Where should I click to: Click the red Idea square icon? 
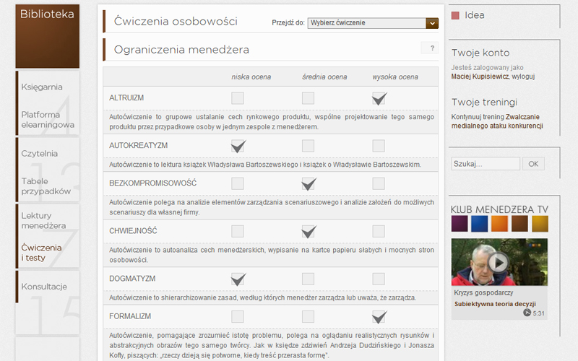pos(455,15)
